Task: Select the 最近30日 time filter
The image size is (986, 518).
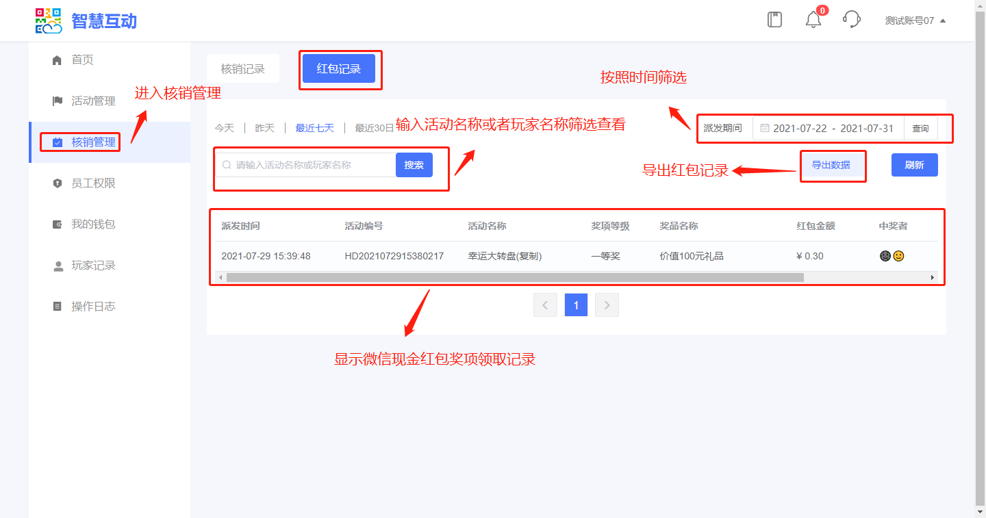Action: click(x=374, y=128)
